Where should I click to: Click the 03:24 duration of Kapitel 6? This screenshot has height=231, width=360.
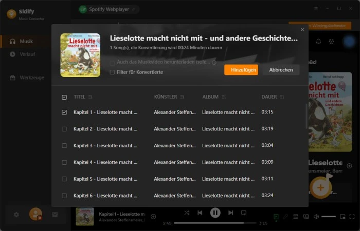(267, 196)
